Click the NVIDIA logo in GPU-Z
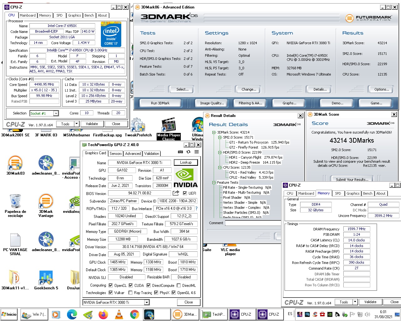This screenshot has height=321, width=401. click(185, 178)
